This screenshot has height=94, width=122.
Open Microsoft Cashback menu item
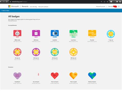[43, 7]
